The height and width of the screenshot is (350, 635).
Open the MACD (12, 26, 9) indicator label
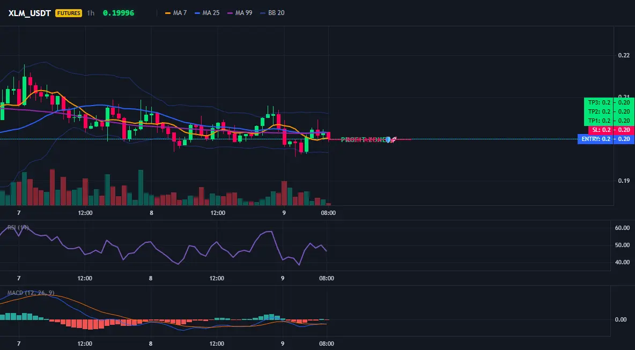coord(31,293)
